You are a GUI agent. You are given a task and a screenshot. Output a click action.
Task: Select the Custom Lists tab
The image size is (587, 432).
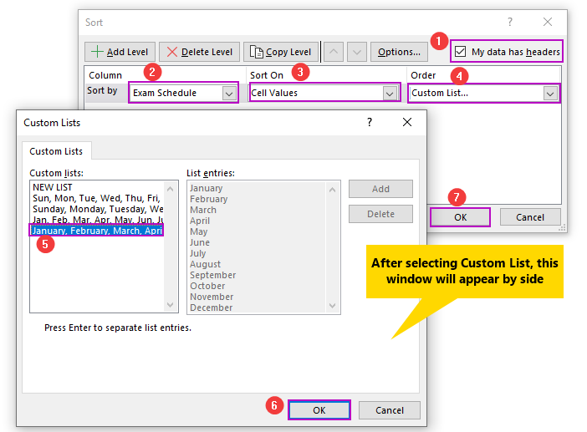[x=56, y=151]
